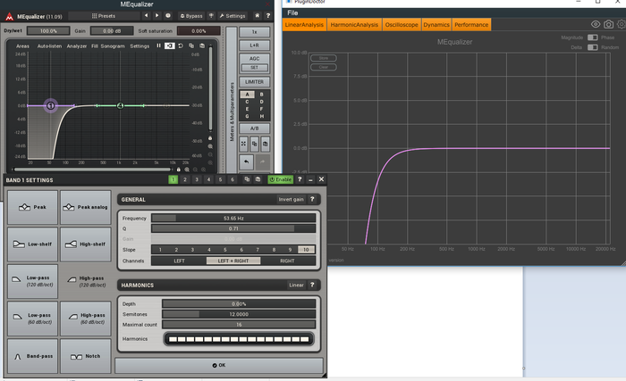Open the L+R channel mode selector

254,46
